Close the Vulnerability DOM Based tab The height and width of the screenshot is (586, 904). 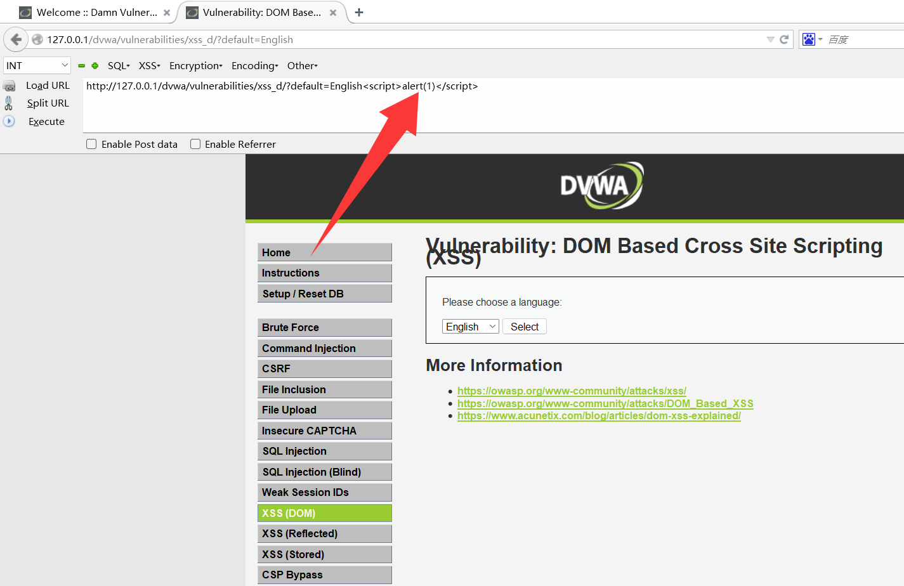click(x=333, y=13)
